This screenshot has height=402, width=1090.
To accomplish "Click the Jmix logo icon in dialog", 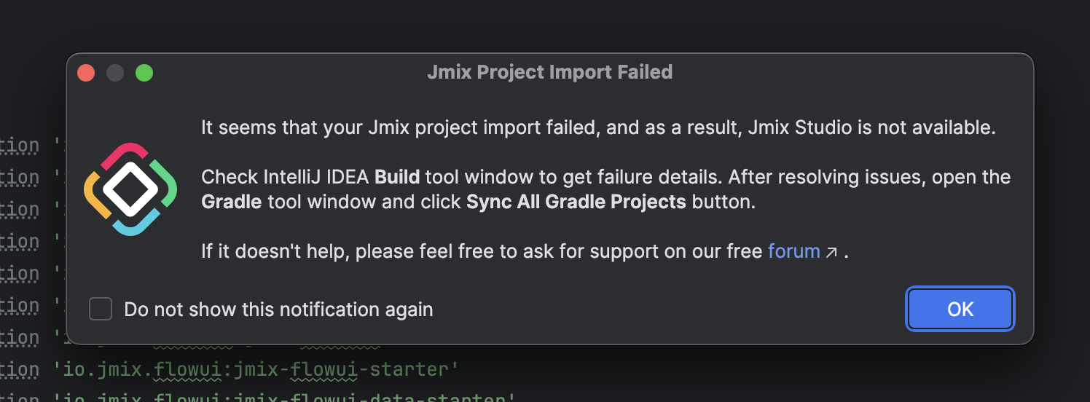I will click(131, 189).
